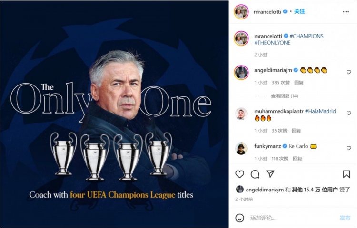
Task: Open the comment bubble icon
Action: point(255,174)
